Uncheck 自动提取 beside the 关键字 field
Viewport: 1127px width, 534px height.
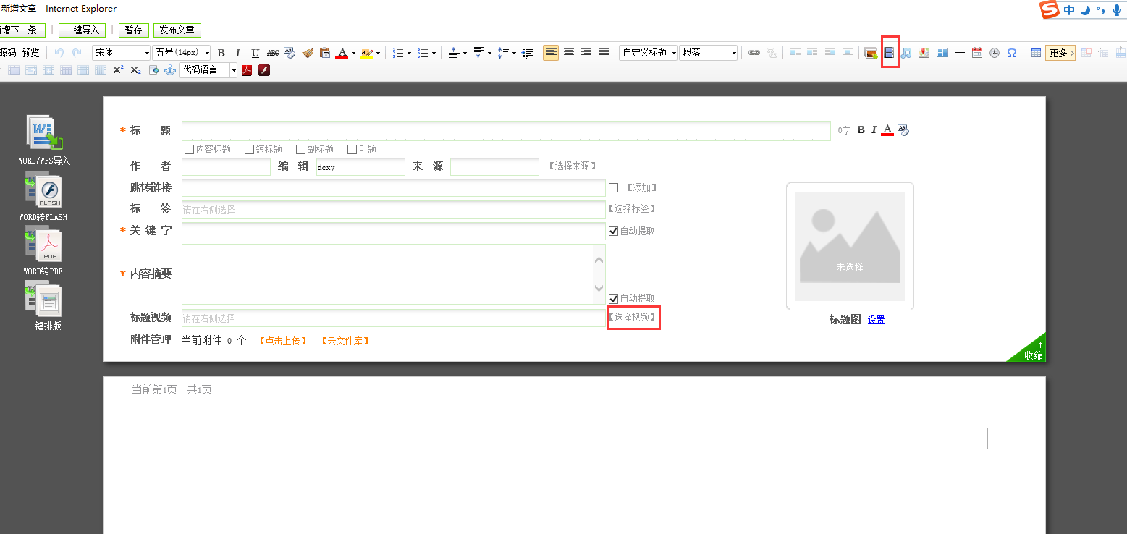(x=614, y=232)
